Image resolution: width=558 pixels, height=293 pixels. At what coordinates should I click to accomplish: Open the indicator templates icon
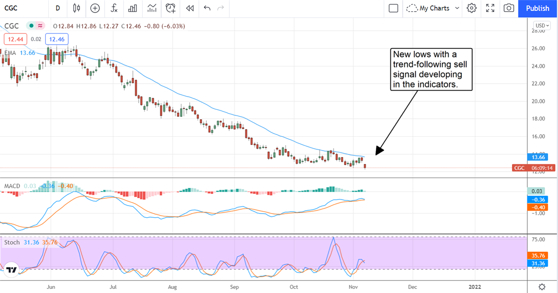coord(152,8)
